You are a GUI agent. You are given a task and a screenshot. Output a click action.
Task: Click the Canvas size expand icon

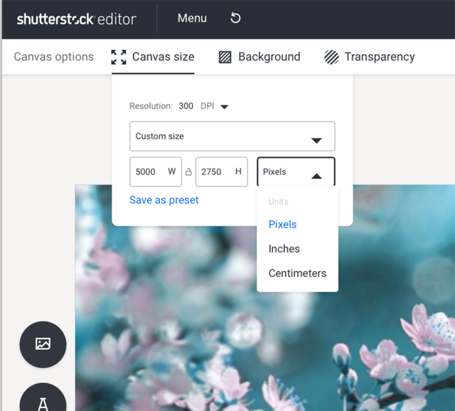coord(119,57)
